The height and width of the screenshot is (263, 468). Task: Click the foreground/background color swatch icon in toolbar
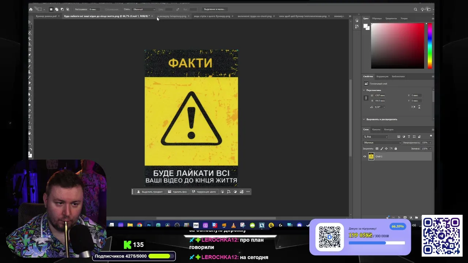point(30,155)
